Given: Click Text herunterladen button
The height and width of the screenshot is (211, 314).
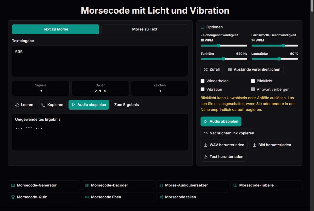Looking at the screenshot, I should [x=223, y=157].
